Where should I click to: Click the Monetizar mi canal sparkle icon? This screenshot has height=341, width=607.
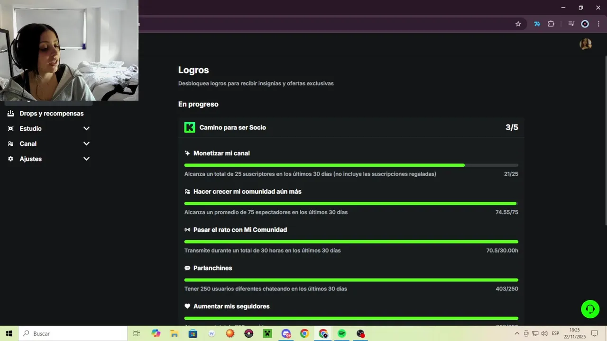pyautogui.click(x=187, y=153)
